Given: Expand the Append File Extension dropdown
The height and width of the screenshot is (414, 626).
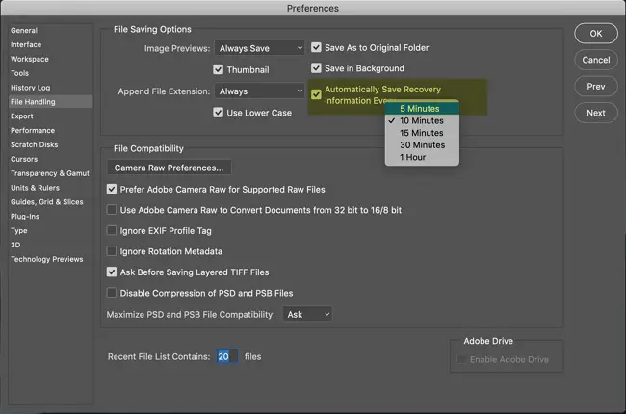Looking at the screenshot, I should pyautogui.click(x=260, y=91).
